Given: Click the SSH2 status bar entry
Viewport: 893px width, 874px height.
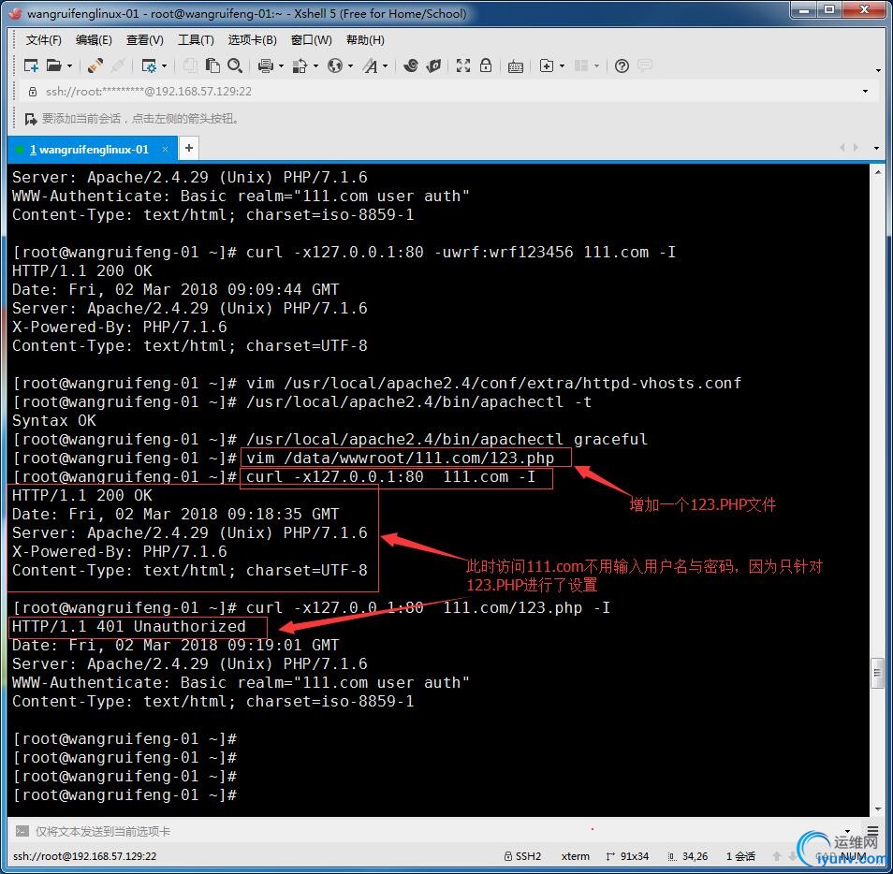Looking at the screenshot, I should [523, 856].
